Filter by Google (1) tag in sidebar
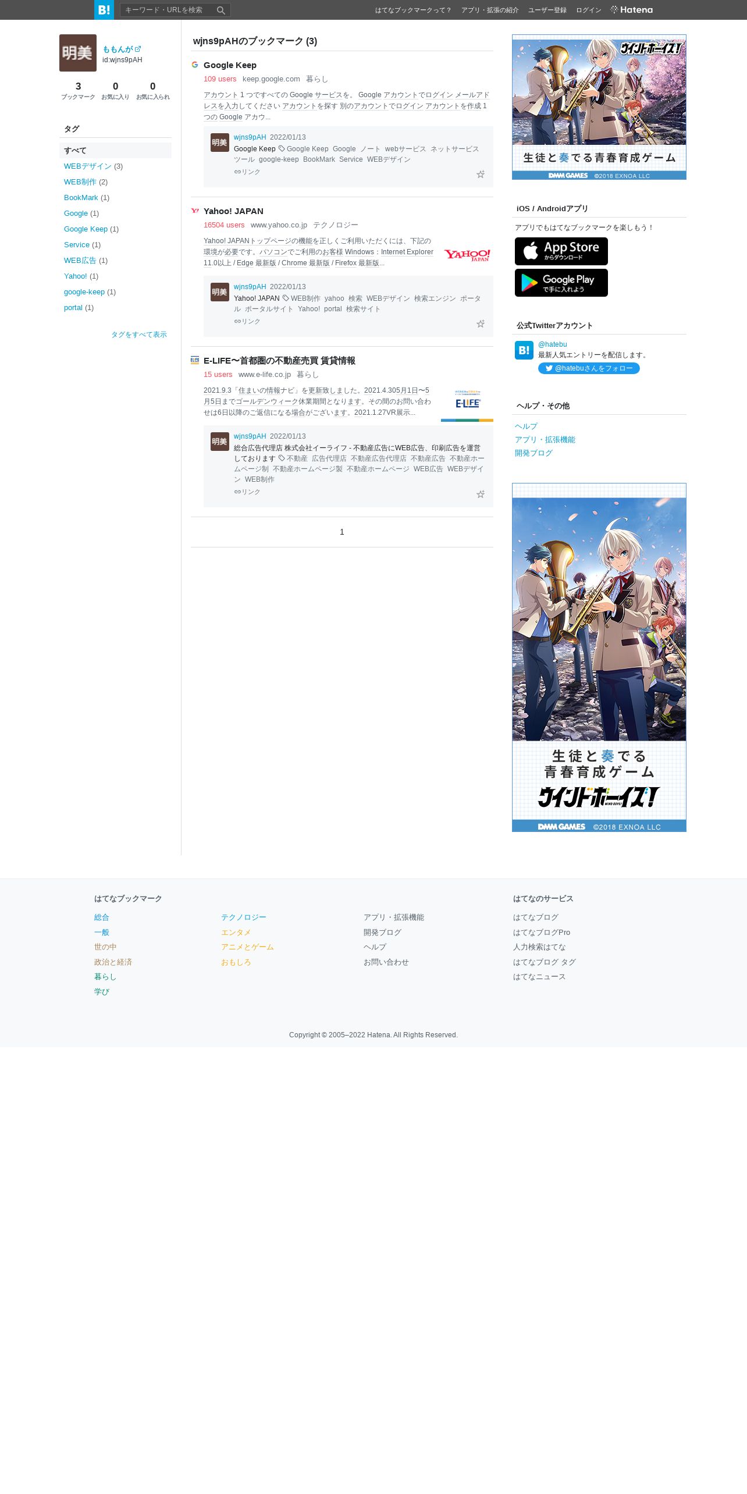The image size is (747, 1494). (x=76, y=213)
